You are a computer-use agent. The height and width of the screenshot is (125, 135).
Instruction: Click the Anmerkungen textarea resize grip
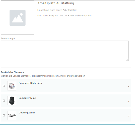point(127,59)
